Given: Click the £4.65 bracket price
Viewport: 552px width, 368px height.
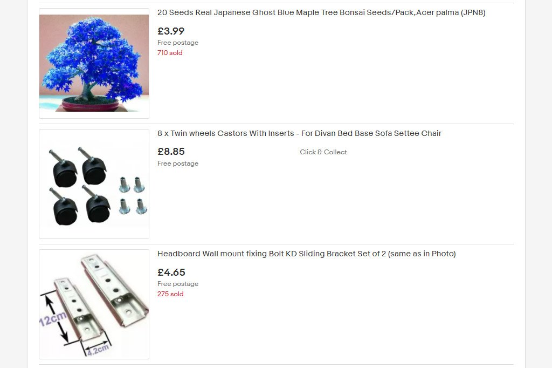Looking at the screenshot, I should click(171, 272).
